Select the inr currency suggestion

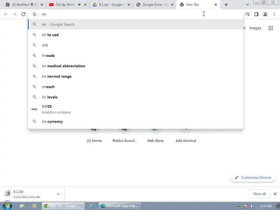tap(136, 121)
